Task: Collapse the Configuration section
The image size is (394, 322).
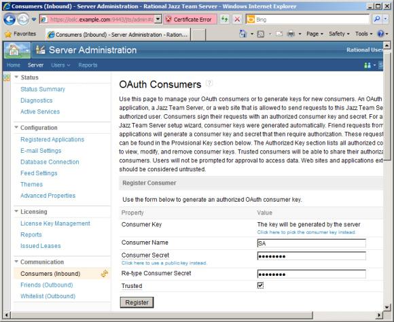Action: point(16,128)
